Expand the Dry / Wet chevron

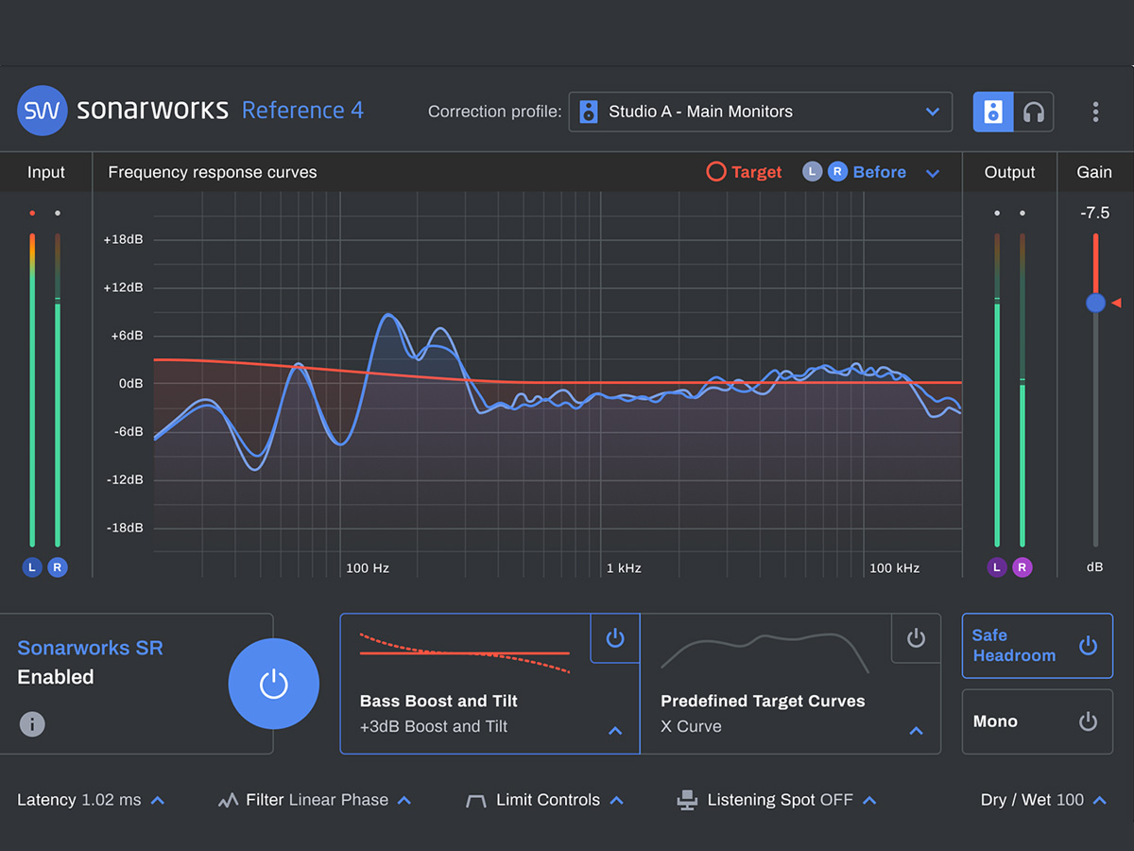click(x=1100, y=800)
